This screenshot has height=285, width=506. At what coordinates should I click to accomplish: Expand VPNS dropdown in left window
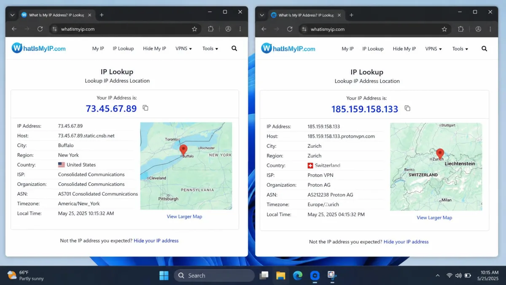(x=184, y=49)
